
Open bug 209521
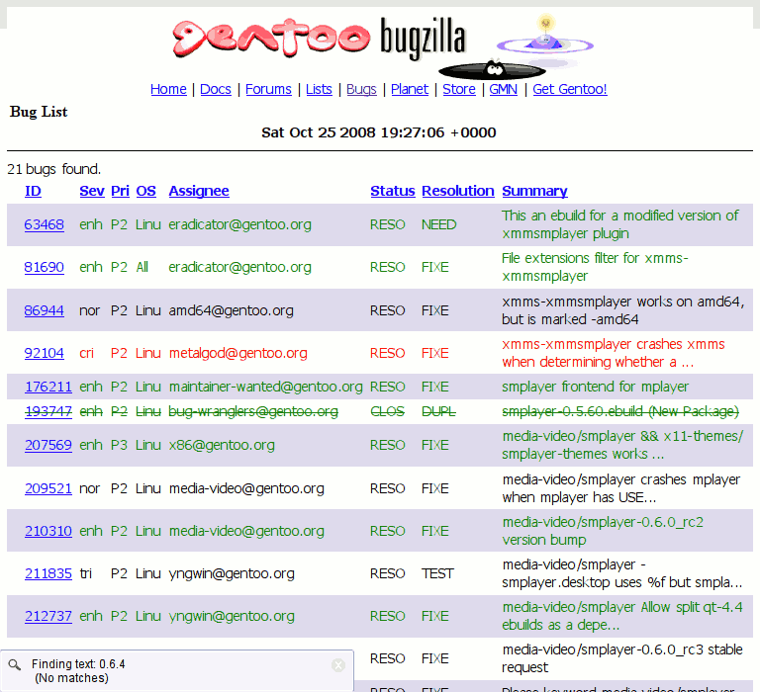coord(47,488)
